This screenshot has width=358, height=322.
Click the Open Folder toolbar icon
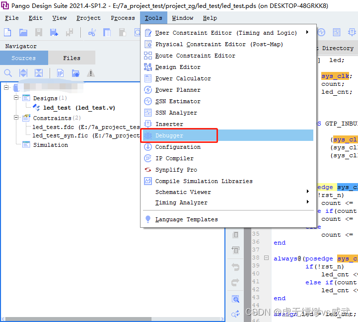pos(23,32)
